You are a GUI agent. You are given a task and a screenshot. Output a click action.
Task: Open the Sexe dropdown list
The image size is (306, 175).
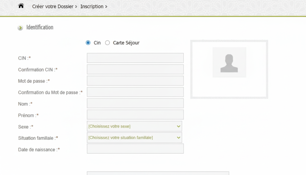(x=134, y=126)
